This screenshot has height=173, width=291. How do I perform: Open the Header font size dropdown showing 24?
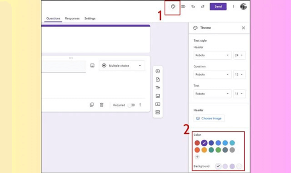(239, 55)
